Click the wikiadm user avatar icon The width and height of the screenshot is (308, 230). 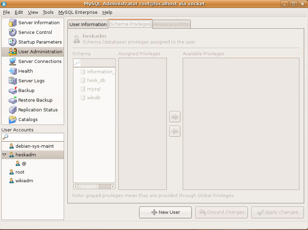click(x=11, y=181)
